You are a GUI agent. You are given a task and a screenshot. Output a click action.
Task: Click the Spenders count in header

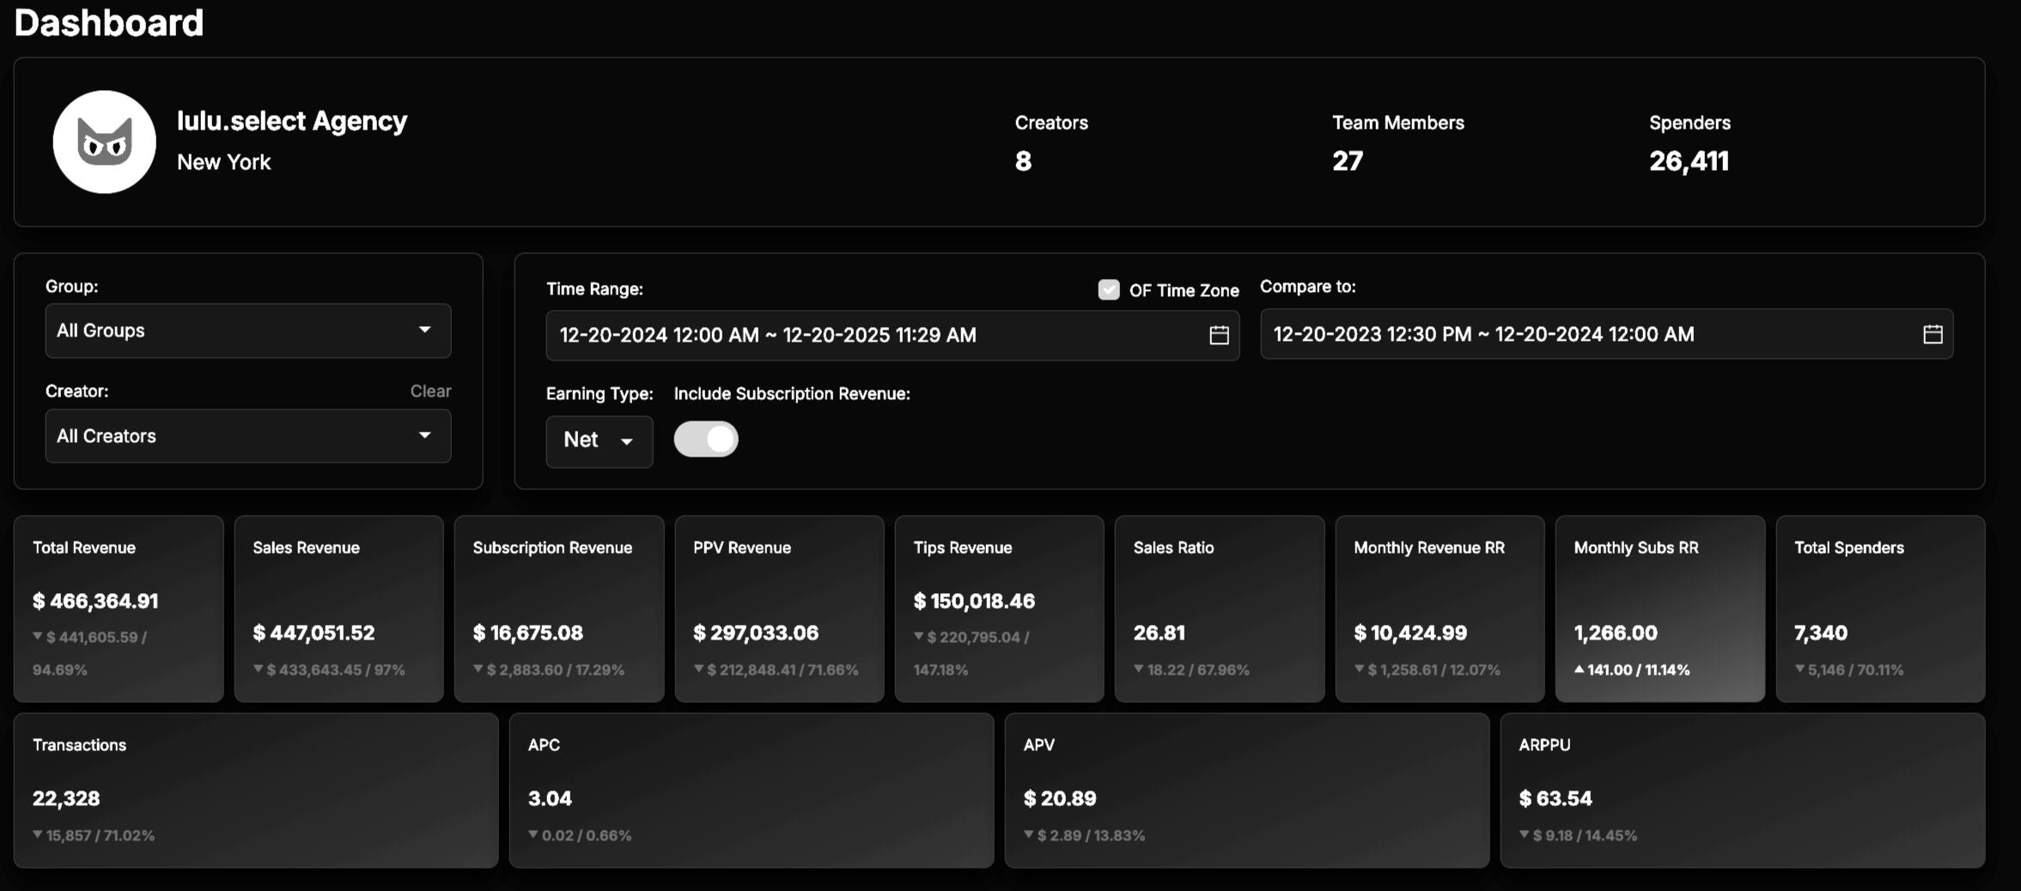pos(1689,161)
